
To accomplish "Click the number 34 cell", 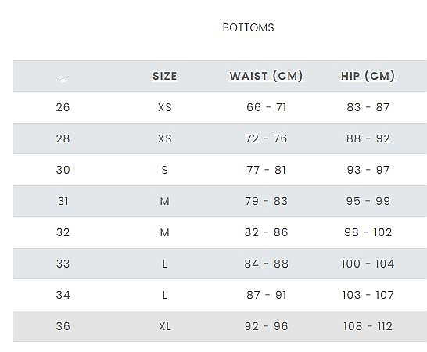I will (63, 295).
